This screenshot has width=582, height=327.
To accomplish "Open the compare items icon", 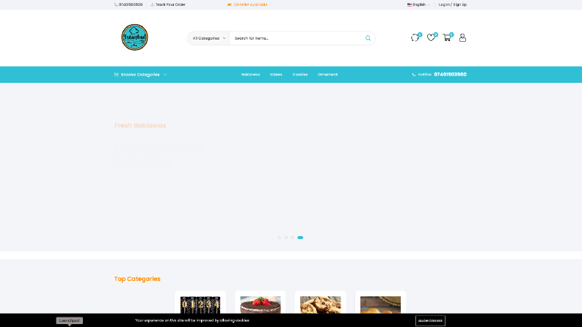I will (x=415, y=38).
